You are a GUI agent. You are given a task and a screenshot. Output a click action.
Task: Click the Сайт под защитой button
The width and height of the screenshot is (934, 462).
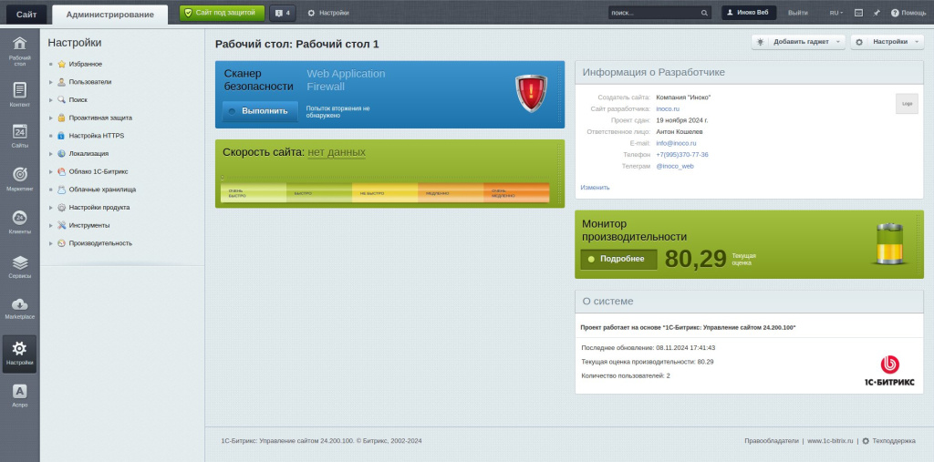click(223, 13)
